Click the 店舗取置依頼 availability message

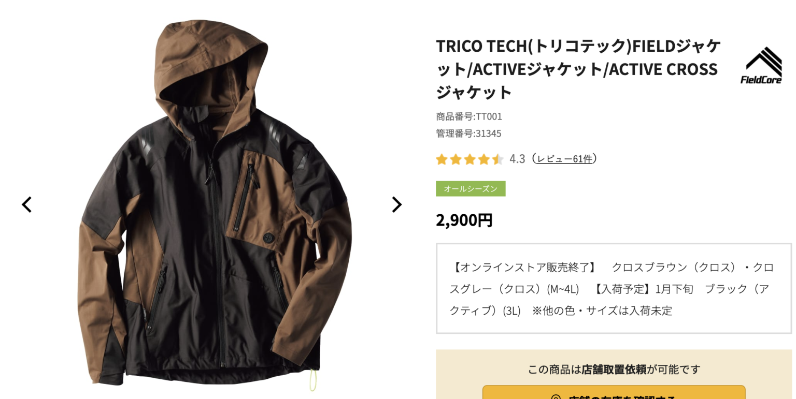pyautogui.click(x=614, y=370)
